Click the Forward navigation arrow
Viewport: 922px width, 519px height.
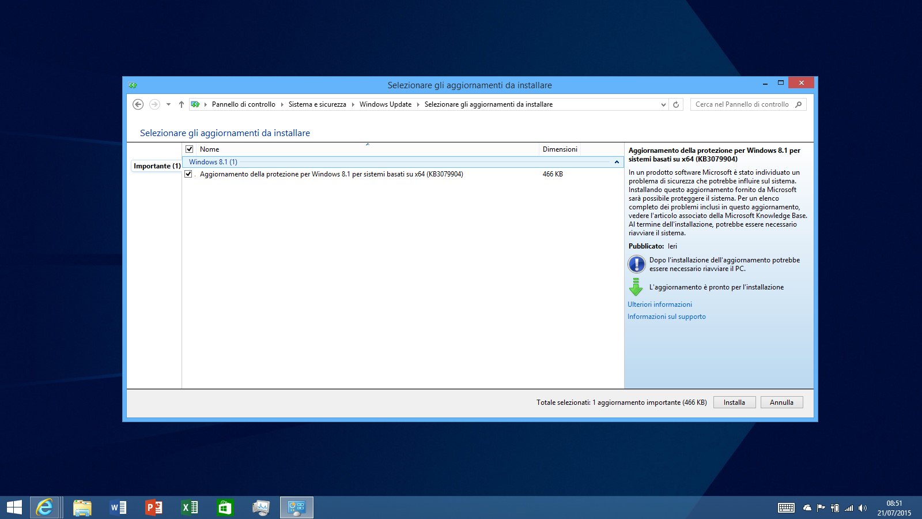[154, 104]
